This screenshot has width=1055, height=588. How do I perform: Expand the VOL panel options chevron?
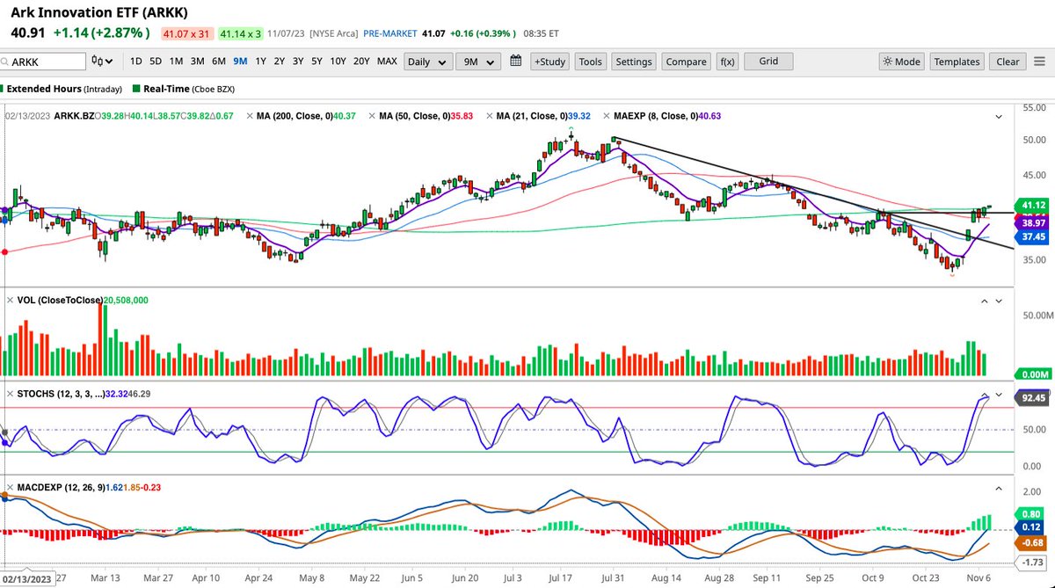point(999,301)
